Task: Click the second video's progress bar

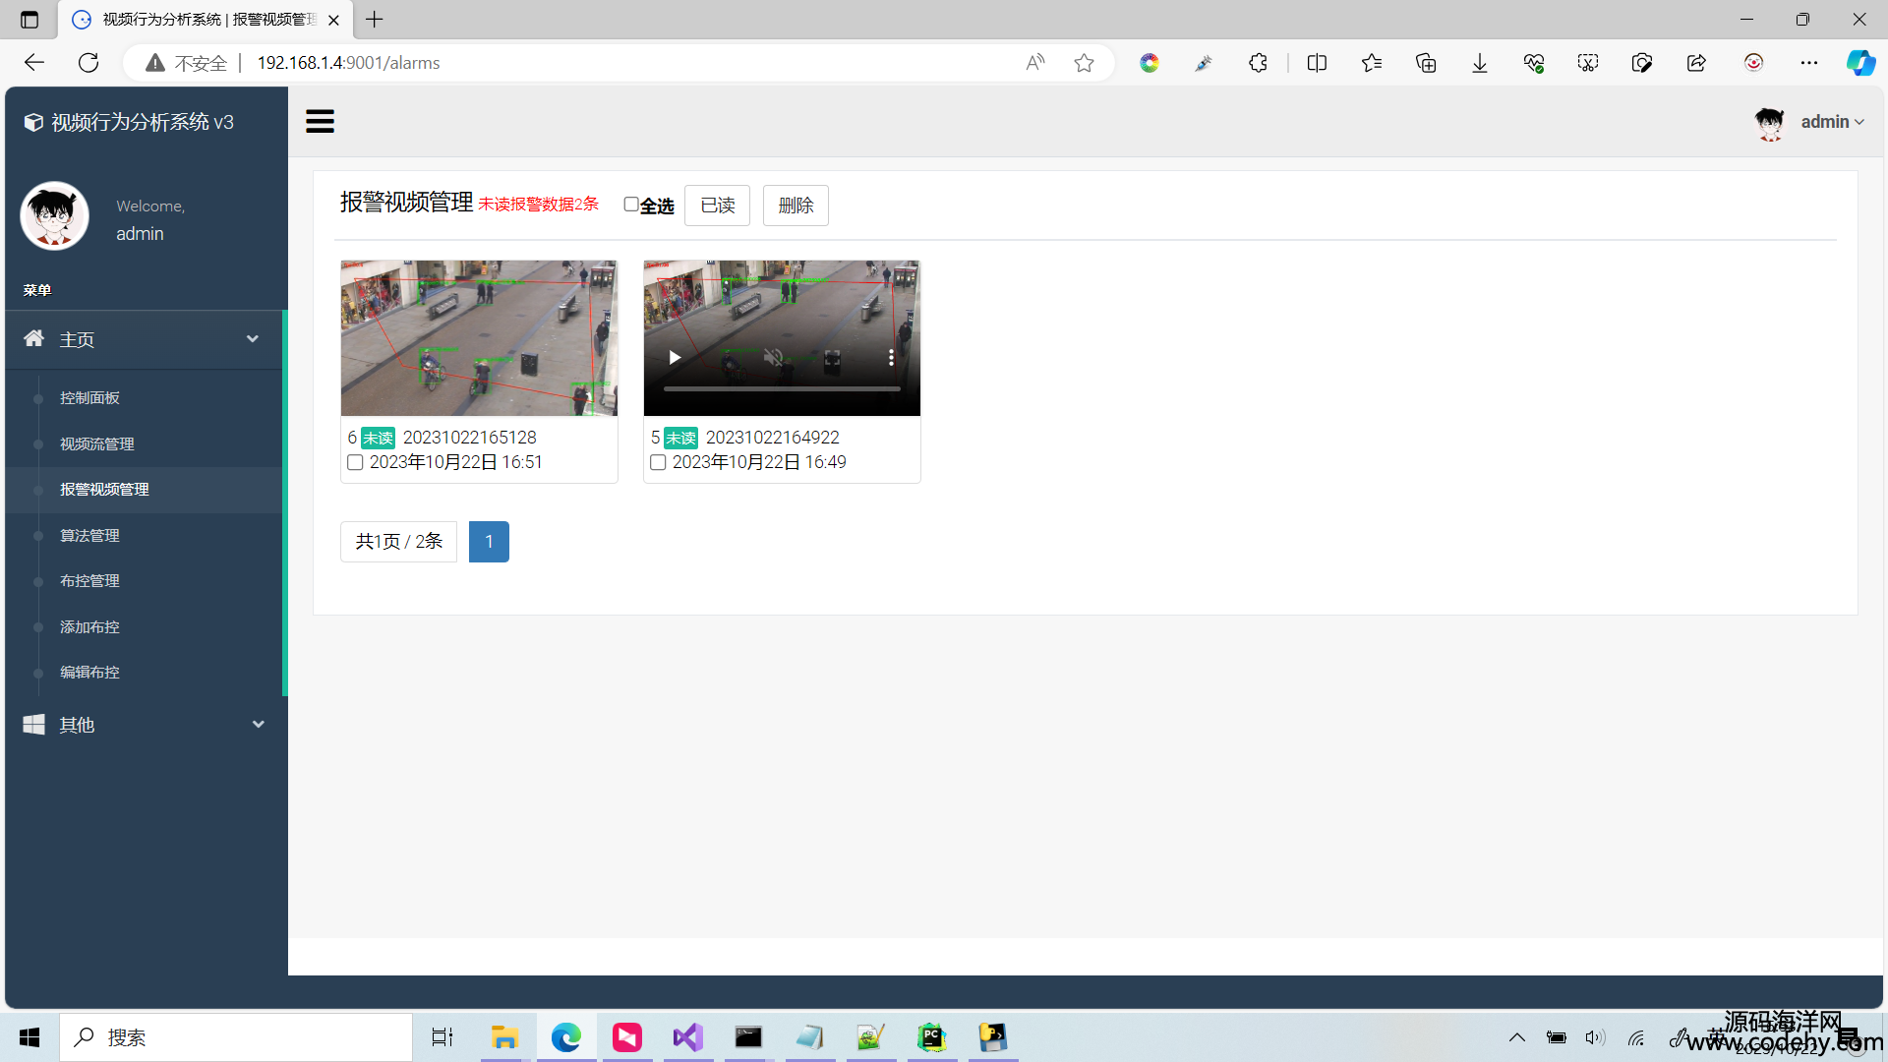Action: coord(782,389)
